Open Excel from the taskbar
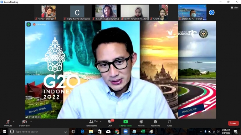The height and width of the screenshot is (135, 241). click(x=143, y=132)
